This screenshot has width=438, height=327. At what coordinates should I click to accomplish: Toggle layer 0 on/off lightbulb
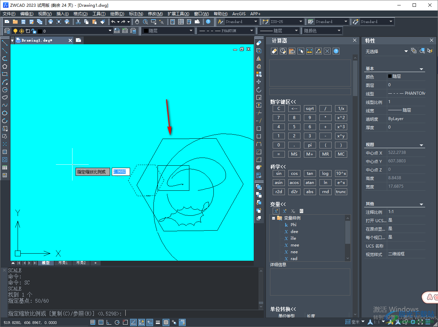[15, 31]
